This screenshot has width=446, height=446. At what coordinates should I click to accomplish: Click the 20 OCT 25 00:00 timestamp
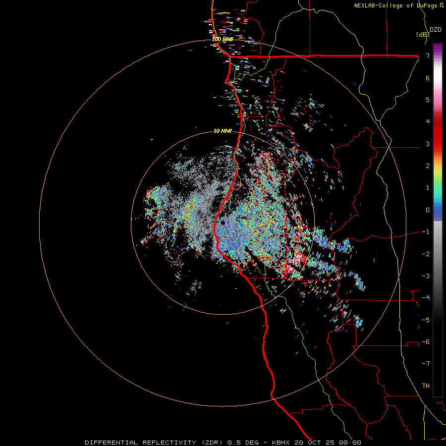pyautogui.click(x=327, y=443)
